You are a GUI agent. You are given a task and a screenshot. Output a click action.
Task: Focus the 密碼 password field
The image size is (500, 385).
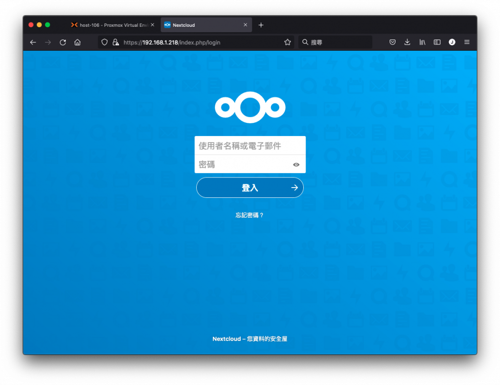coord(250,164)
